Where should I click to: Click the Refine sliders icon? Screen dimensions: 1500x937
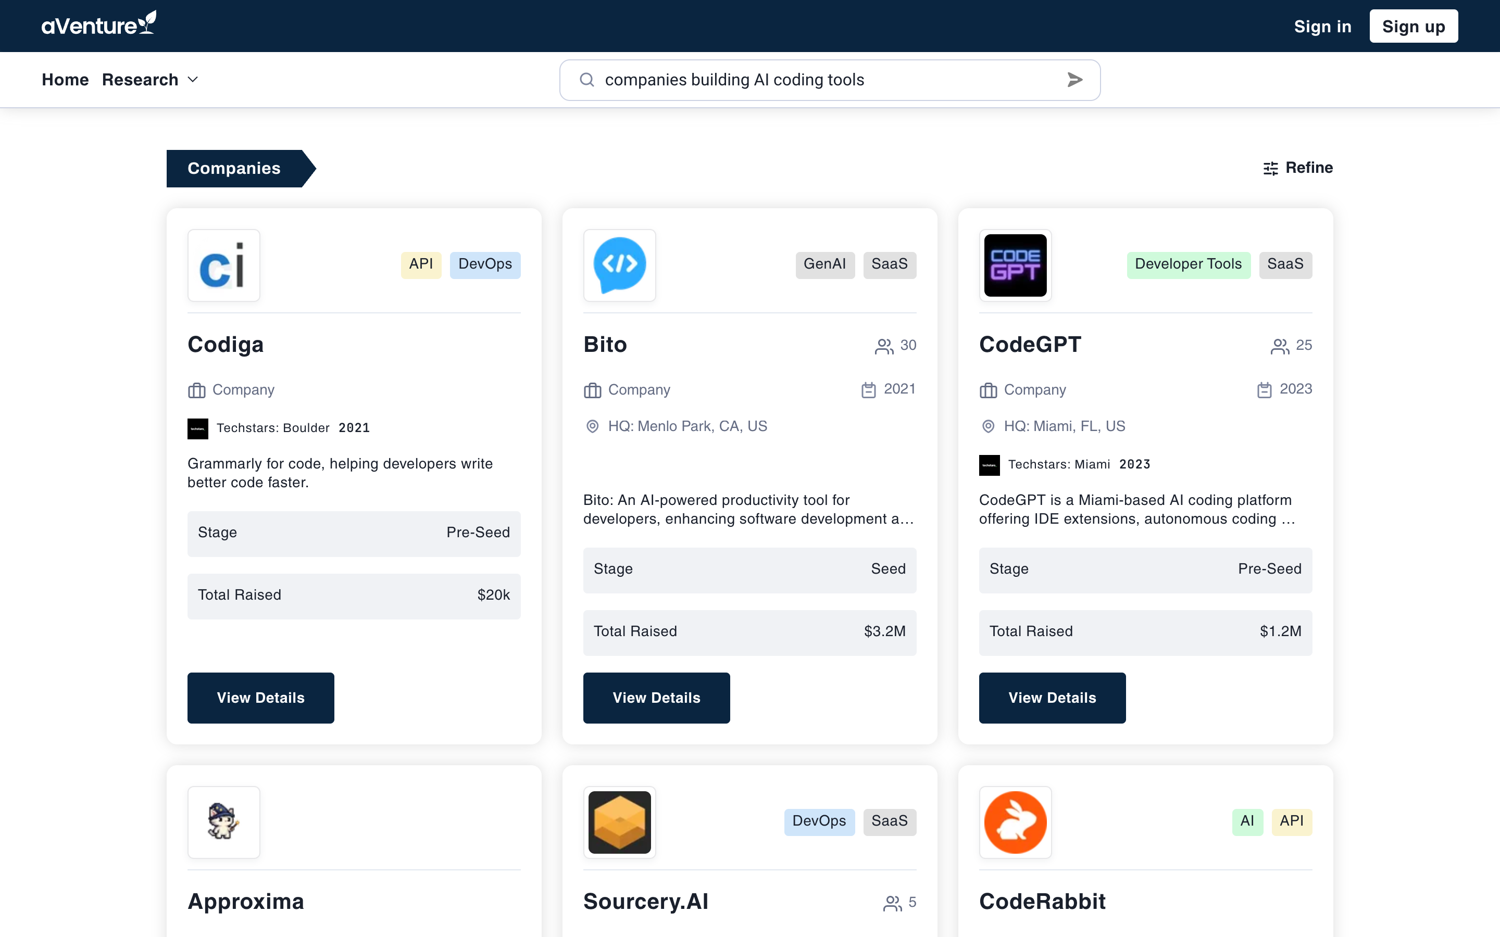[1271, 169]
